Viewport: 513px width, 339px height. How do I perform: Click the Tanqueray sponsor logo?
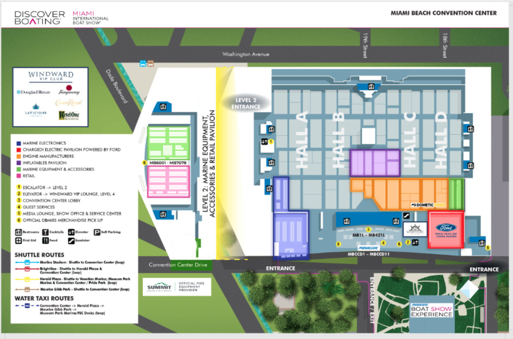[x=69, y=90]
